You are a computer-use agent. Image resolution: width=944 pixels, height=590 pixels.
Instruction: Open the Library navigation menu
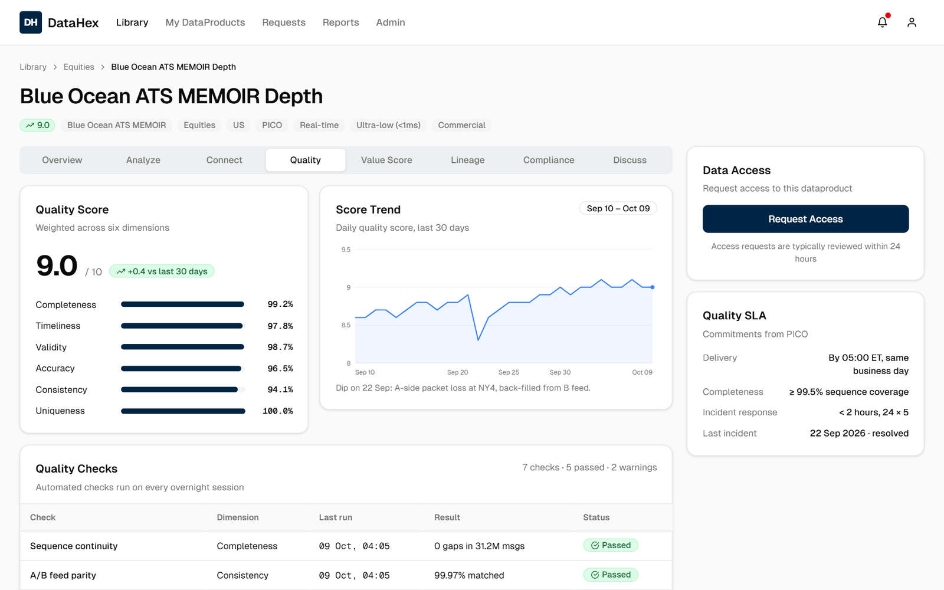pos(132,22)
